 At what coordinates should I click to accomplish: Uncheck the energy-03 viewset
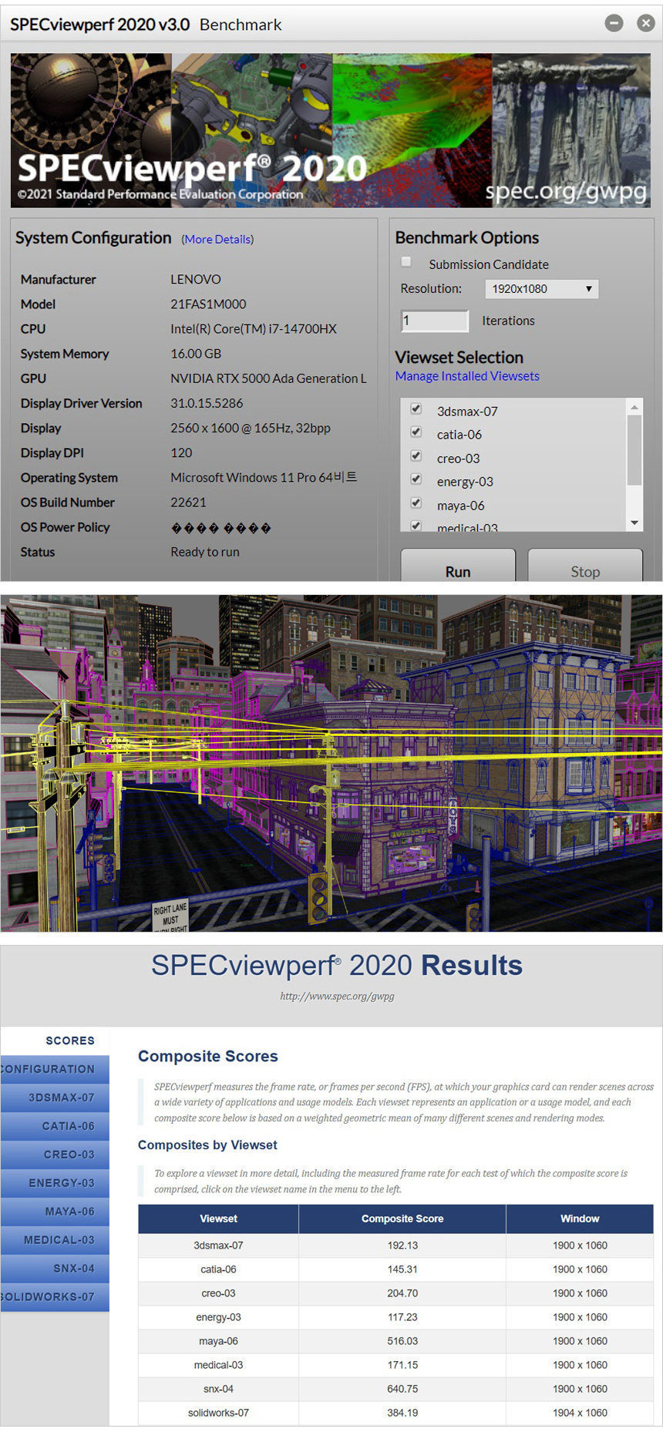pos(416,479)
